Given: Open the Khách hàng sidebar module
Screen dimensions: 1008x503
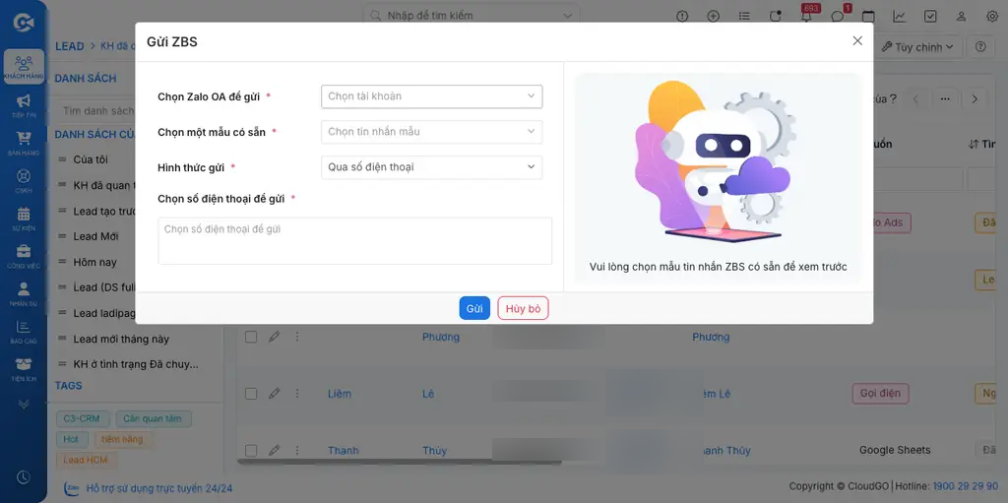Looking at the screenshot, I should (24, 66).
